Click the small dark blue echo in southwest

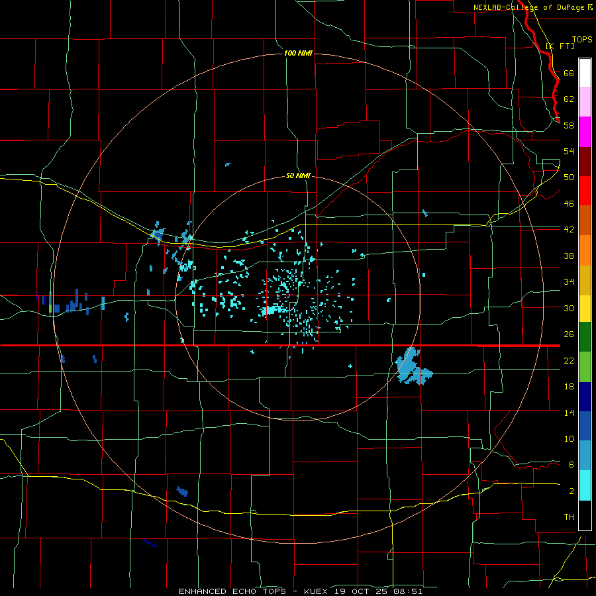coord(183,491)
